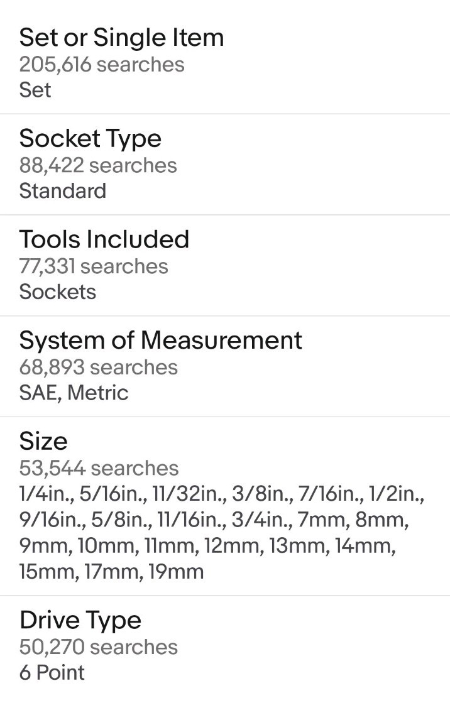Screen dimensions: 450x720
Task: Open the System of Measurement heading
Action: (x=161, y=341)
